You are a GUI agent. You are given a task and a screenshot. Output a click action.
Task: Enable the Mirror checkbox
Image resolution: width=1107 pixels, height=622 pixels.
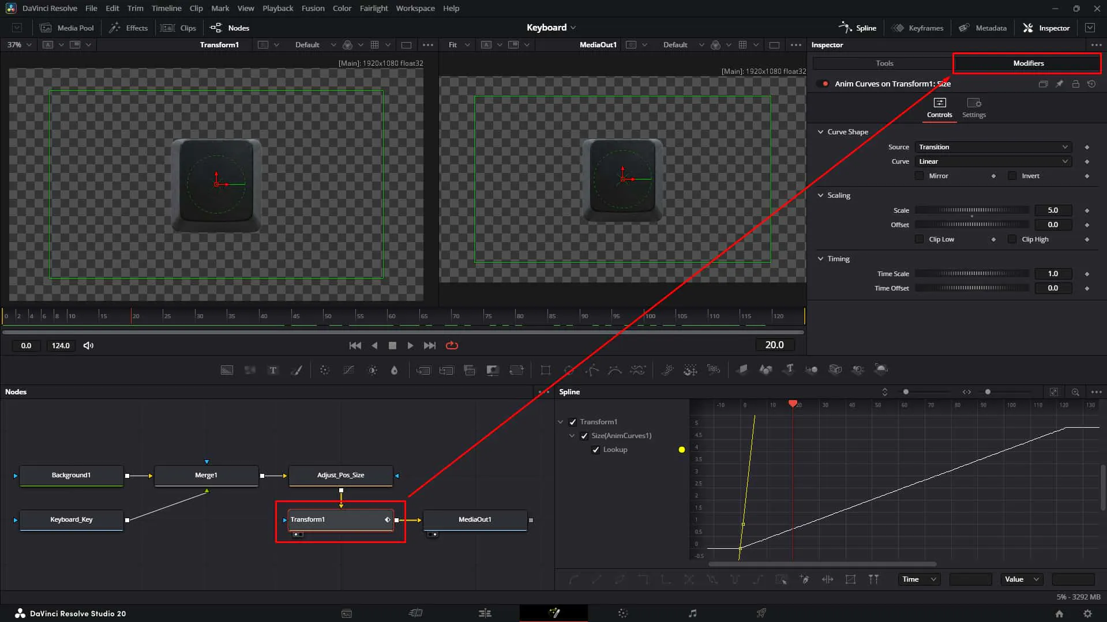pyautogui.click(x=919, y=176)
